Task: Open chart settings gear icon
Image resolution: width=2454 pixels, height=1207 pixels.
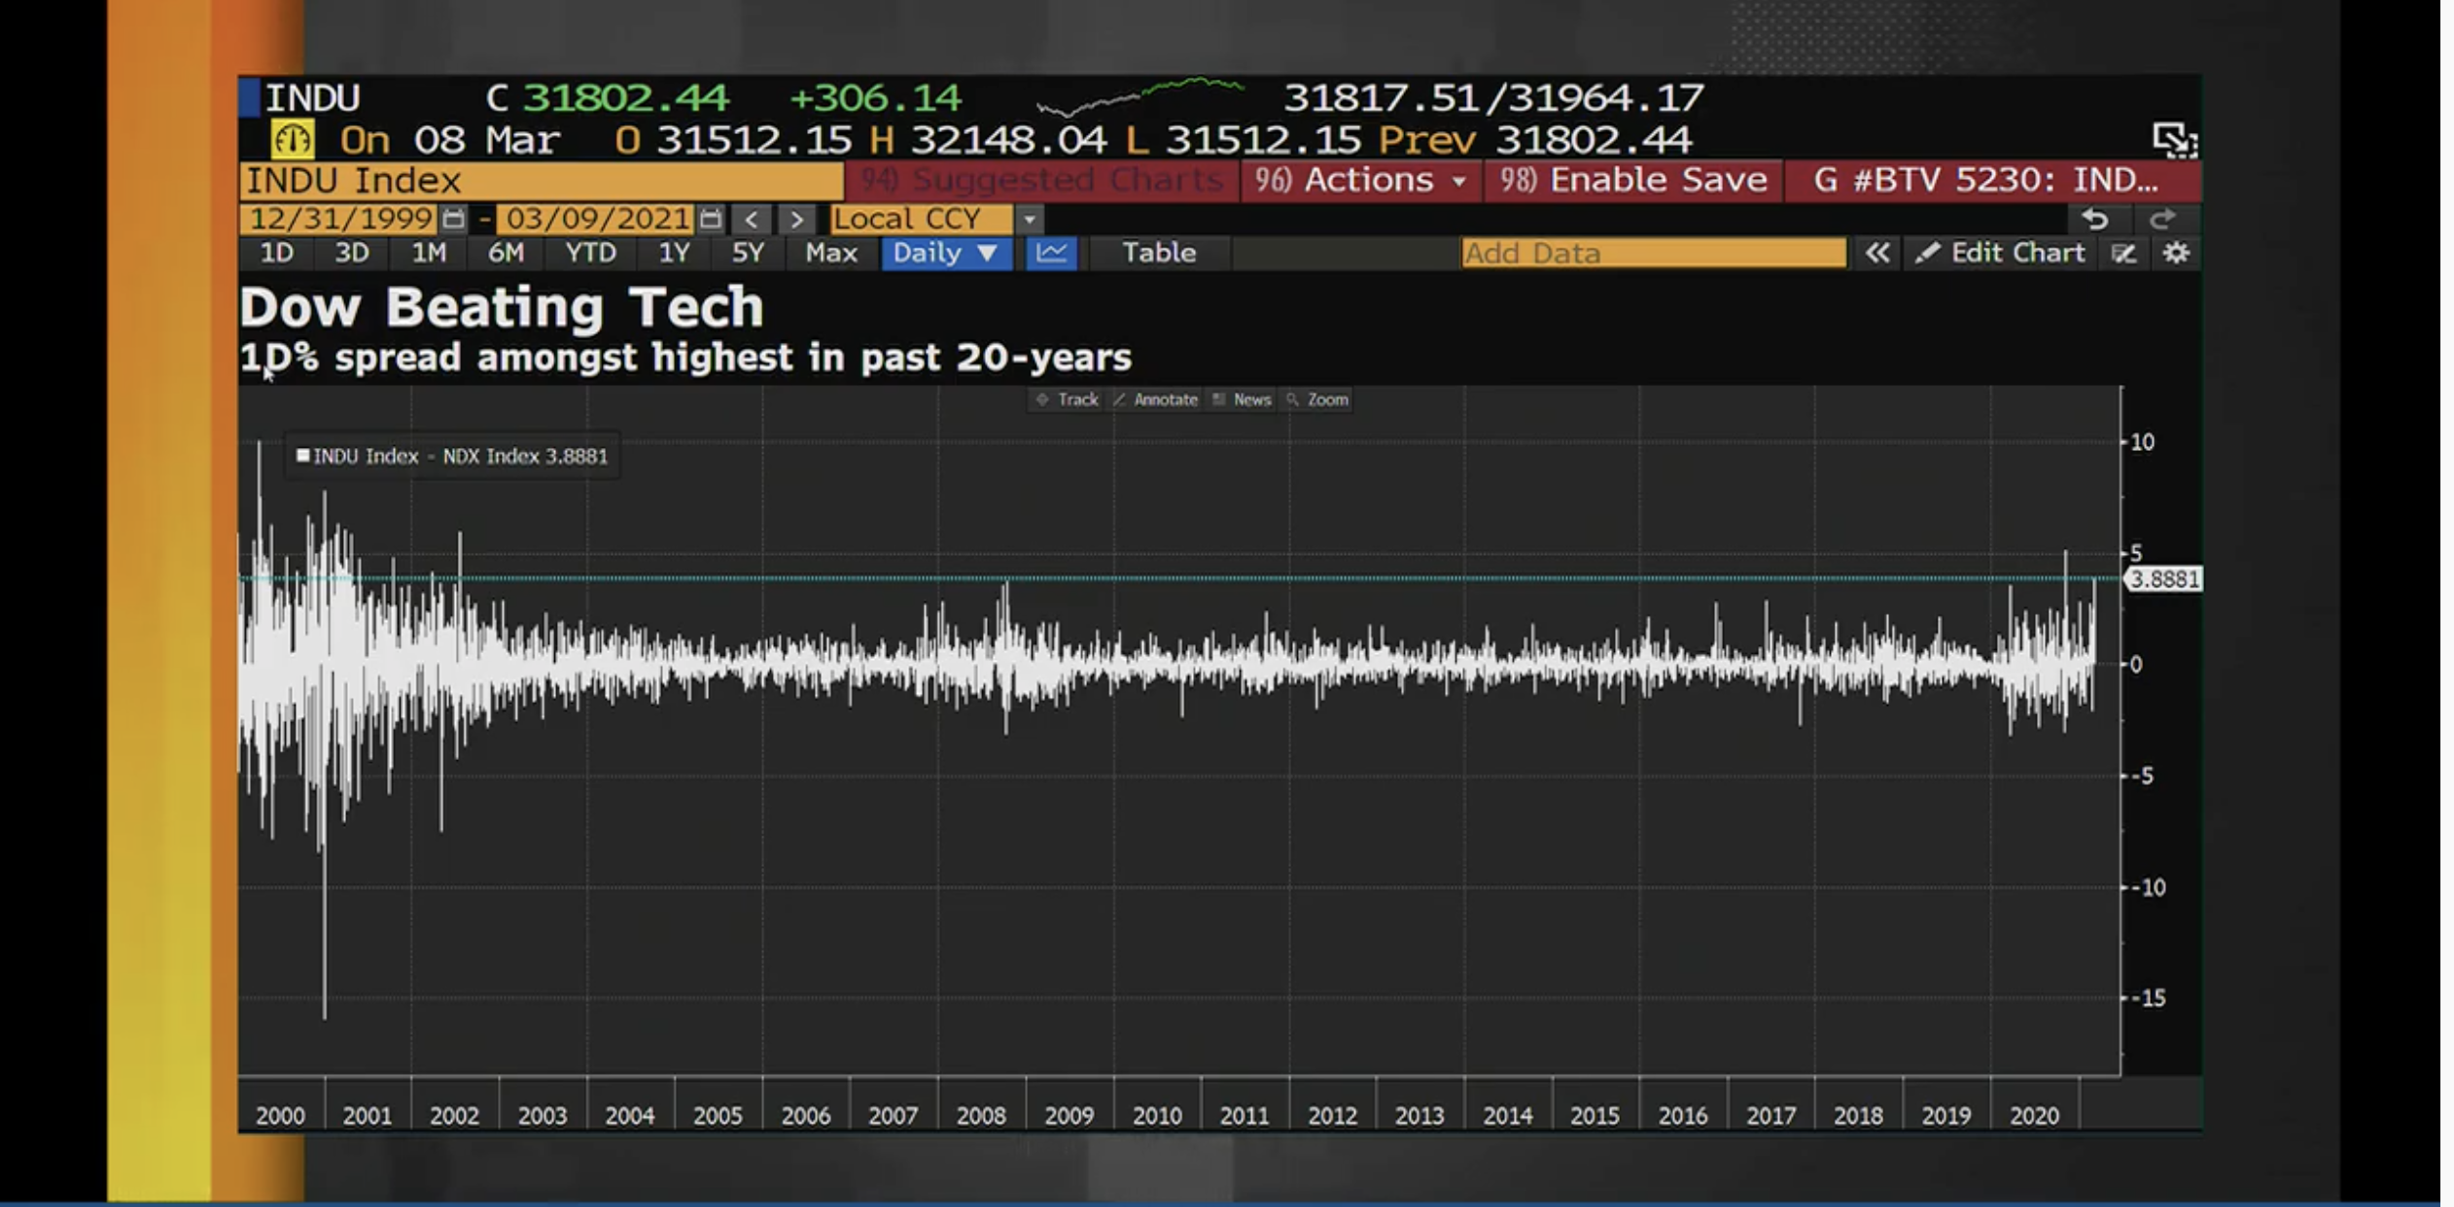Action: tap(2176, 254)
